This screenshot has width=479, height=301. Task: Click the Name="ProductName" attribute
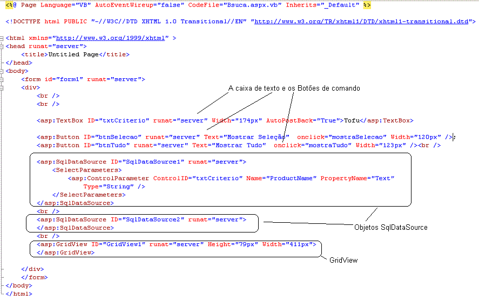pos(281,178)
